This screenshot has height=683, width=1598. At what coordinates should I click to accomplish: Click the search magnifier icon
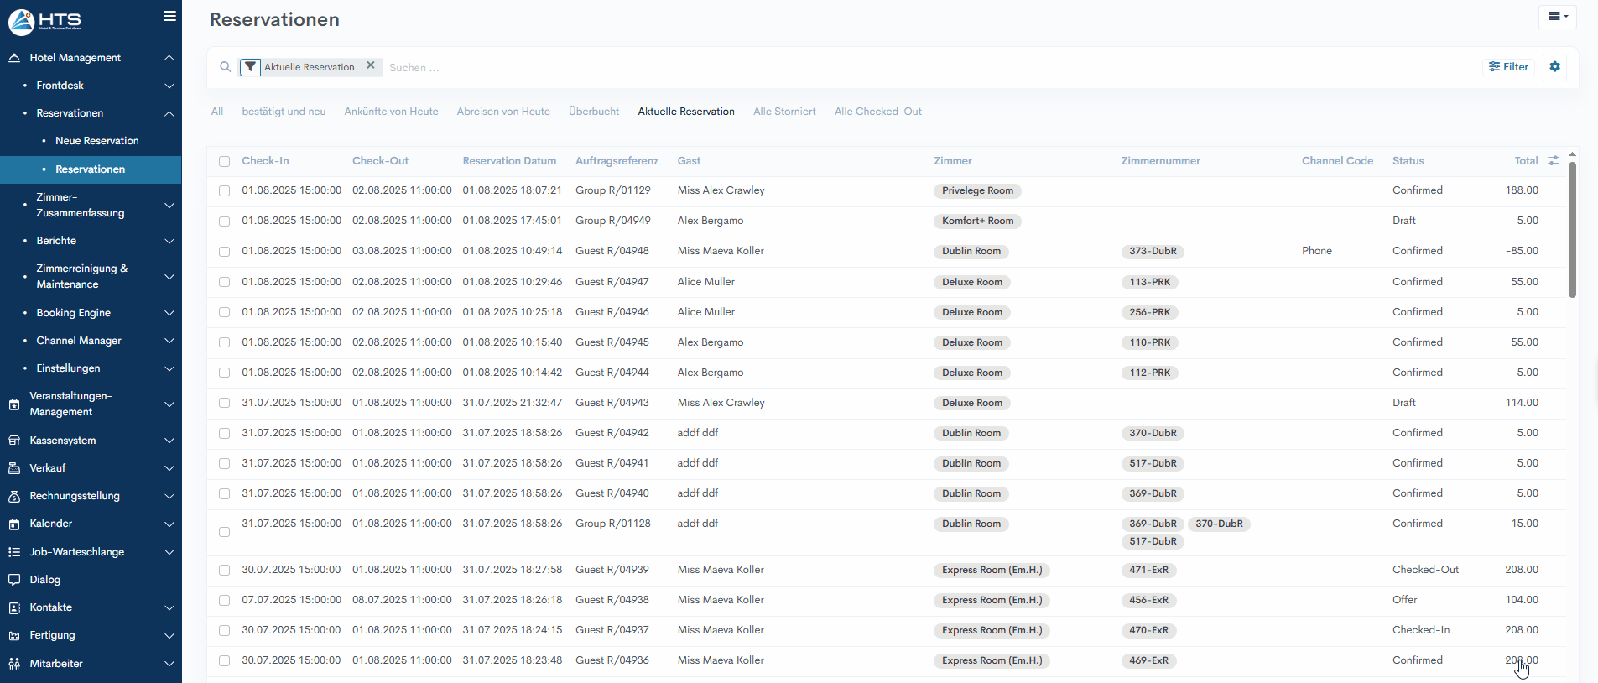tap(225, 67)
